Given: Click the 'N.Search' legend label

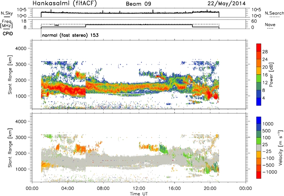Looking at the screenshot, I should [x=274, y=13].
